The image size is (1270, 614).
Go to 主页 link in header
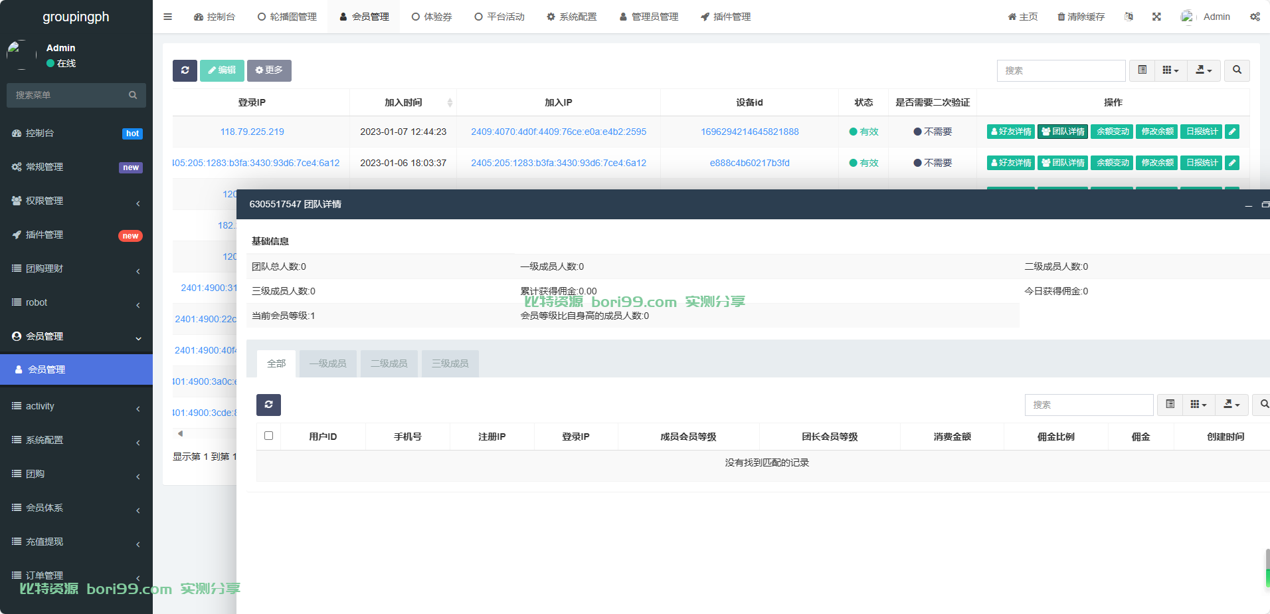tap(1023, 17)
